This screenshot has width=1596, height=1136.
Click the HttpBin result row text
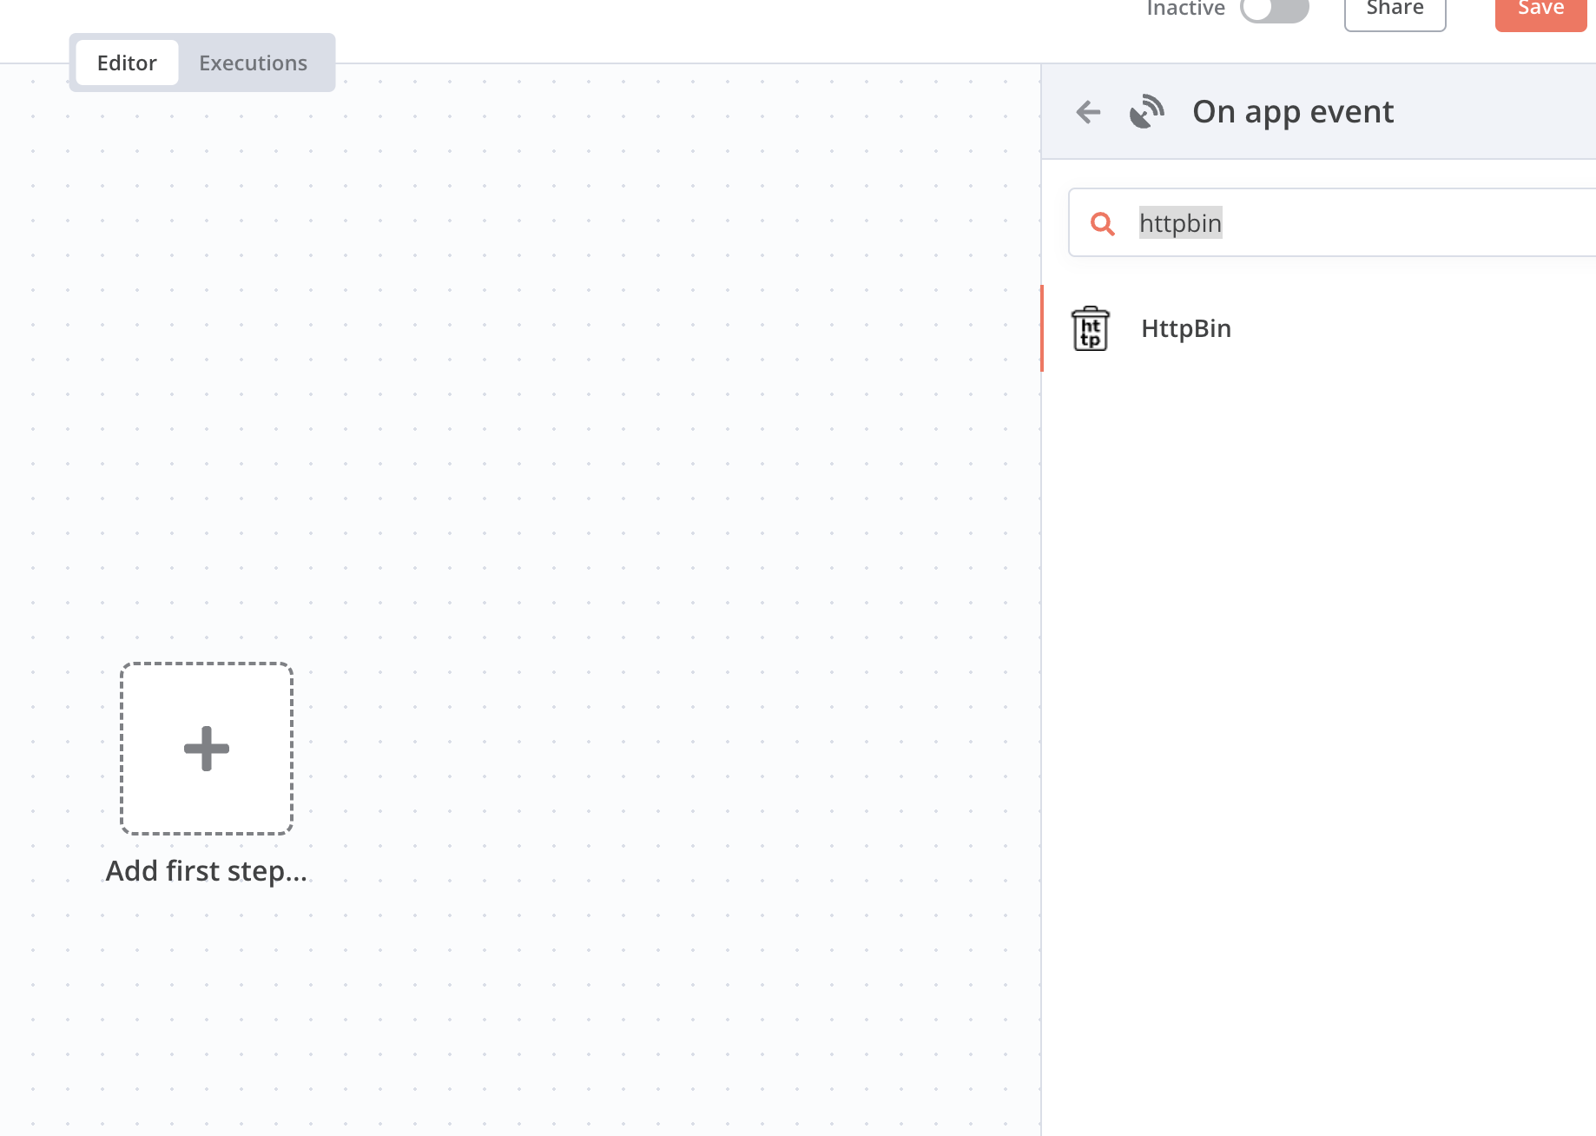click(1186, 328)
